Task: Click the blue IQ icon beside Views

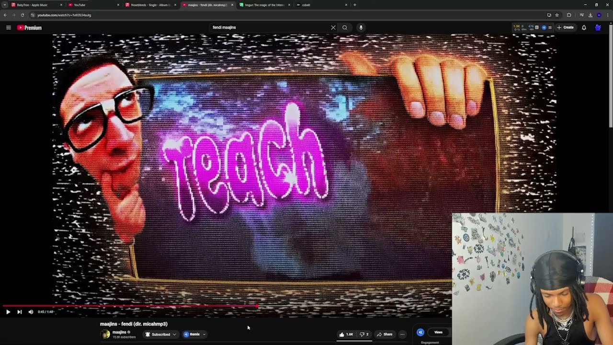Action: click(420, 332)
